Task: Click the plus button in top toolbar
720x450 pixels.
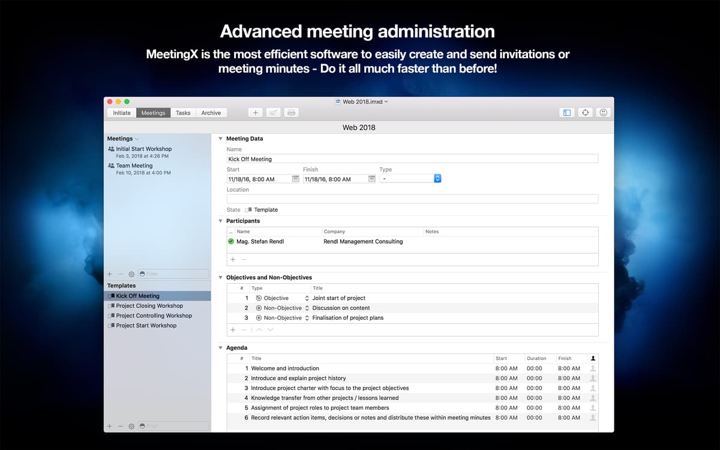Action: pos(255,113)
